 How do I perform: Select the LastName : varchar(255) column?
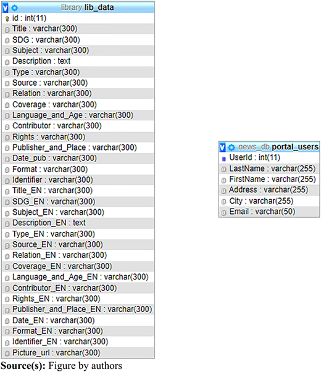coord(269,168)
